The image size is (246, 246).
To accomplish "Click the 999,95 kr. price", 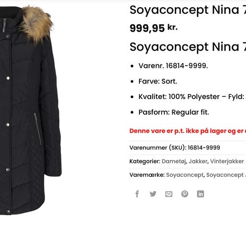I will point(154,28).
